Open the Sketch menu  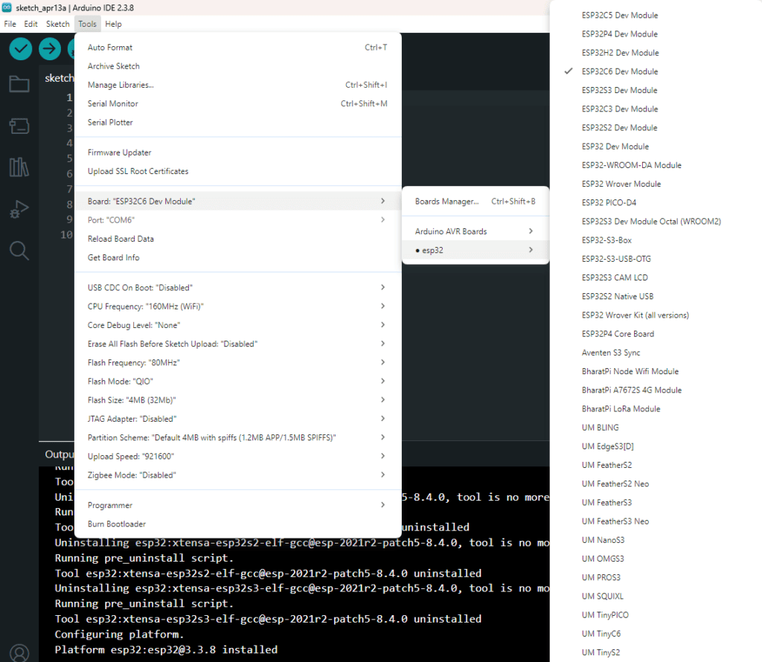click(x=57, y=24)
